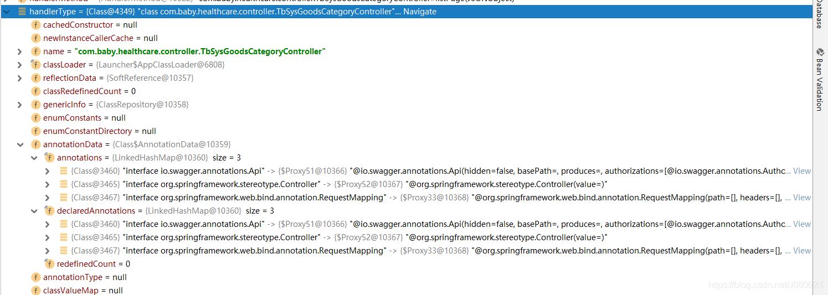Expand the reflectionData node
This screenshot has width=828, height=295.
(x=20, y=78)
